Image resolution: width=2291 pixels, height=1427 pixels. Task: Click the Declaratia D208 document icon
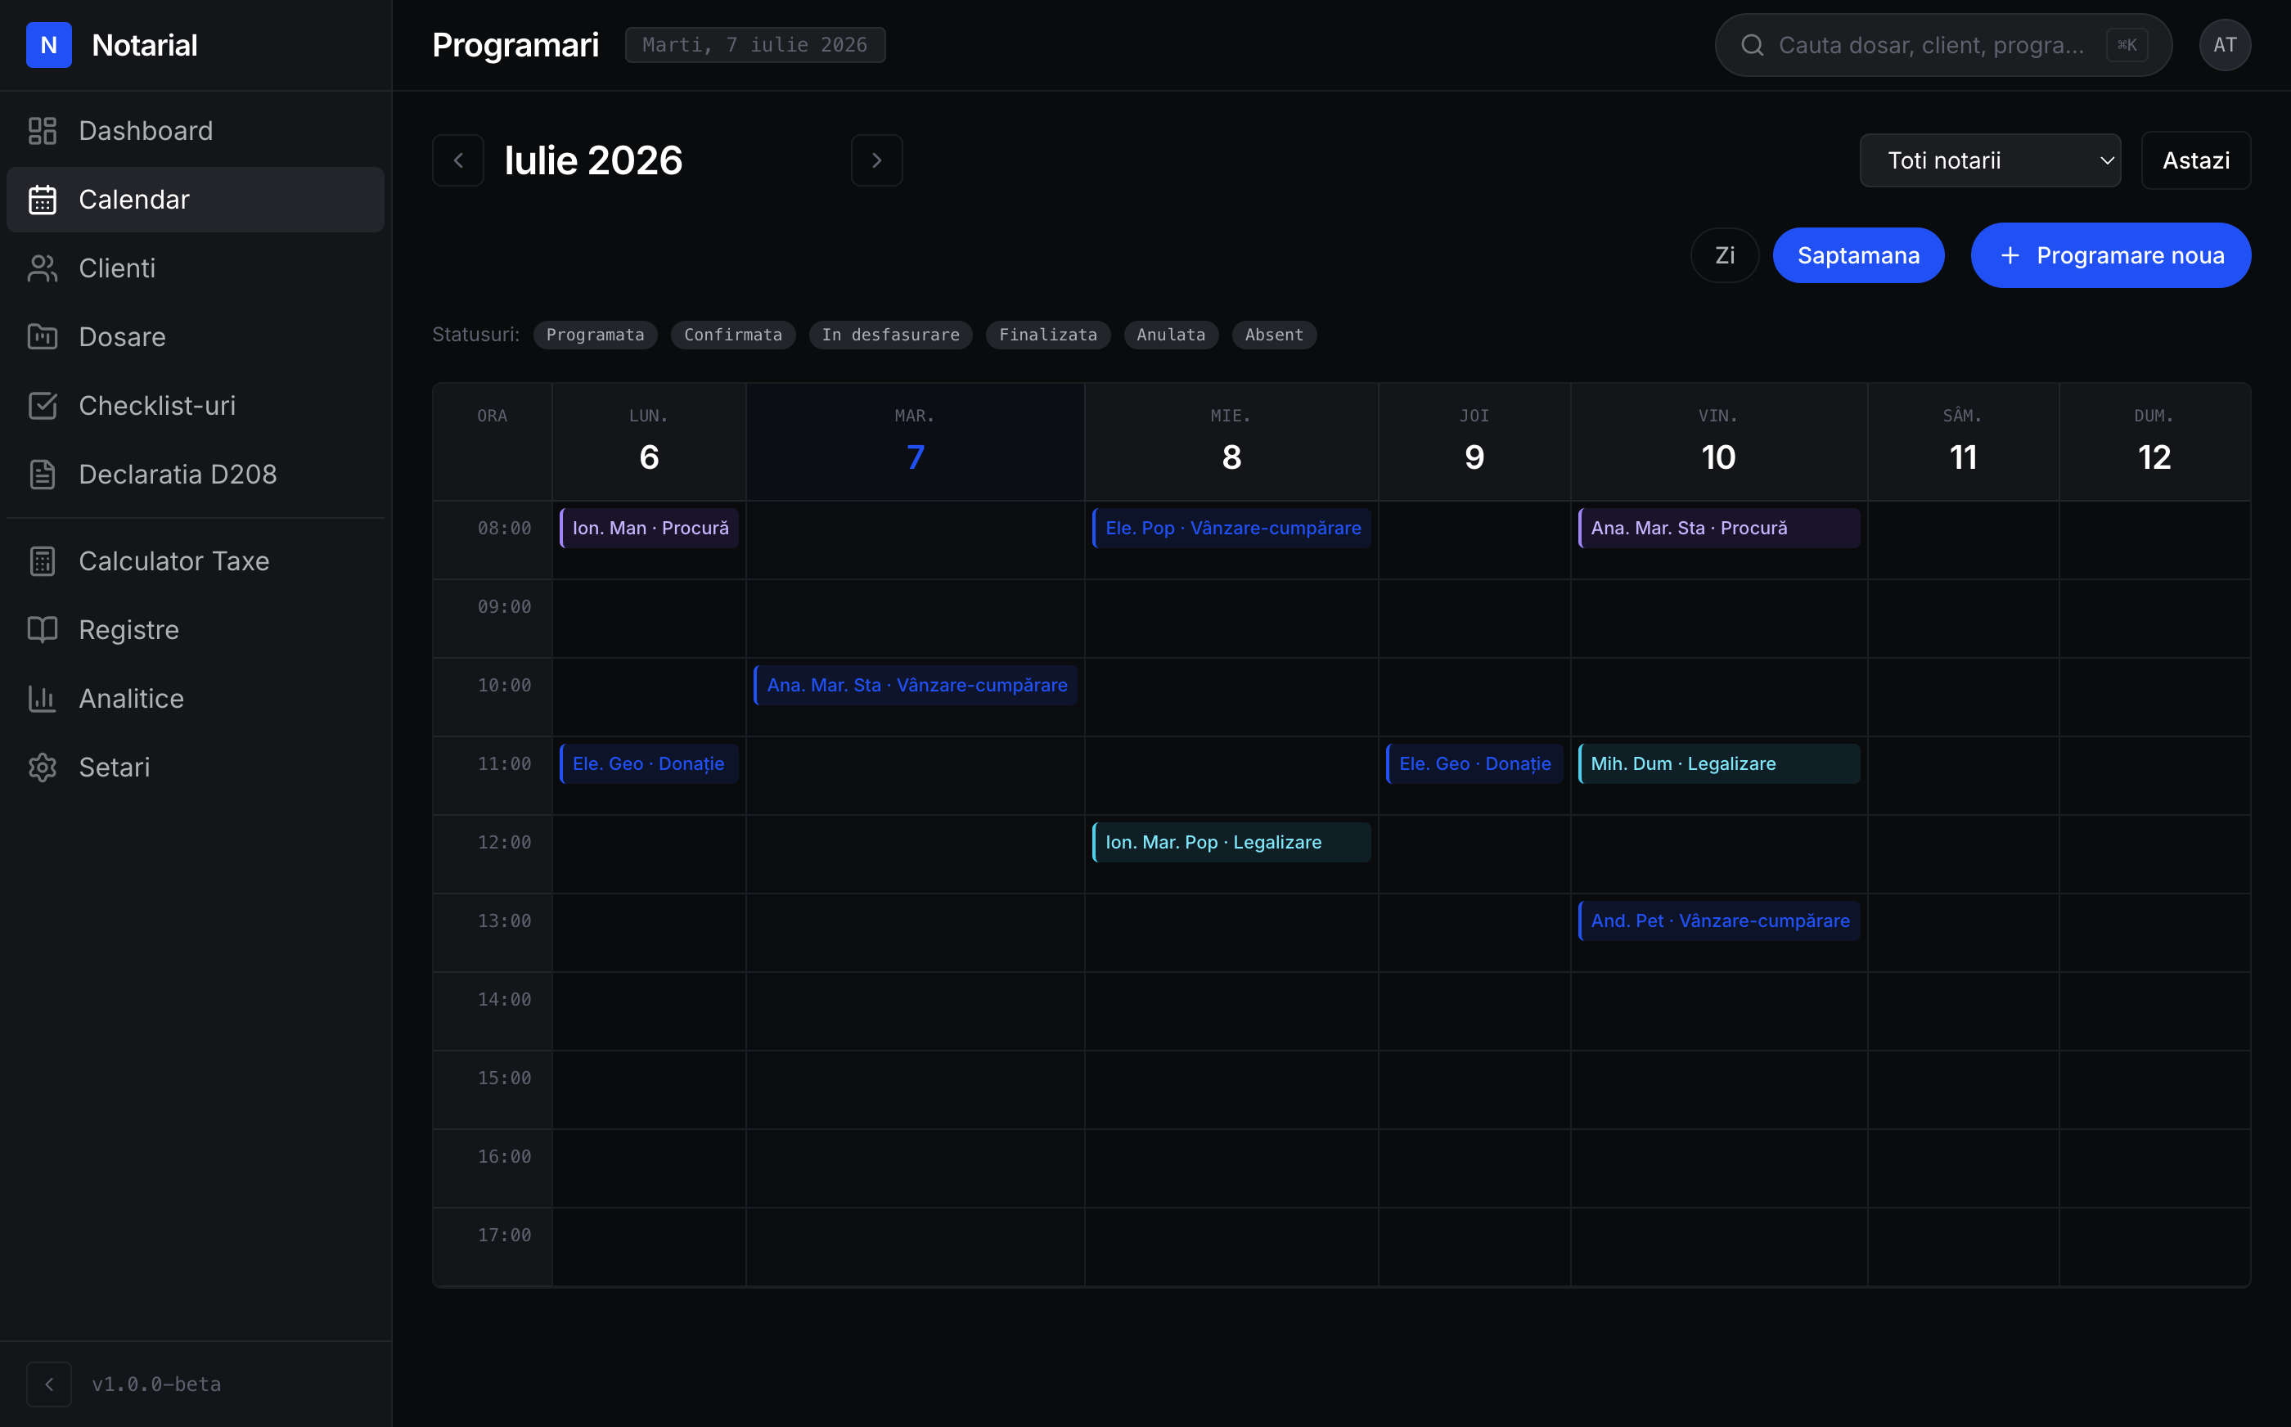pyautogui.click(x=43, y=474)
